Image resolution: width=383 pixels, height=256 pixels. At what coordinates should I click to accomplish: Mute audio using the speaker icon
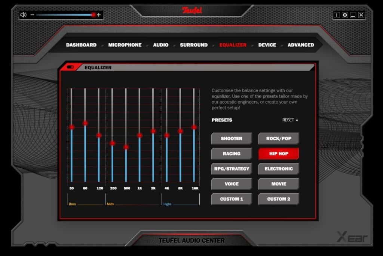coord(24,15)
